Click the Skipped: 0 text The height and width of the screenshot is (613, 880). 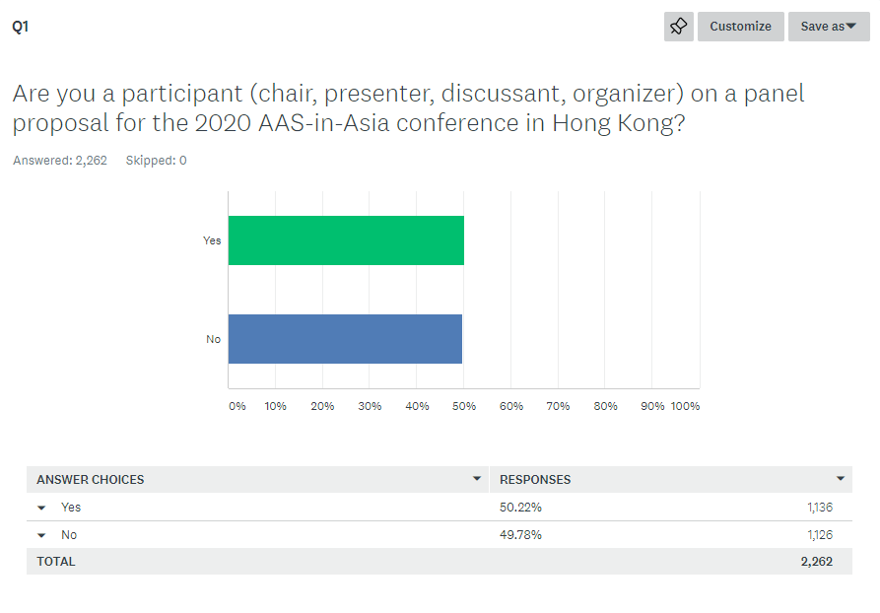tap(156, 161)
